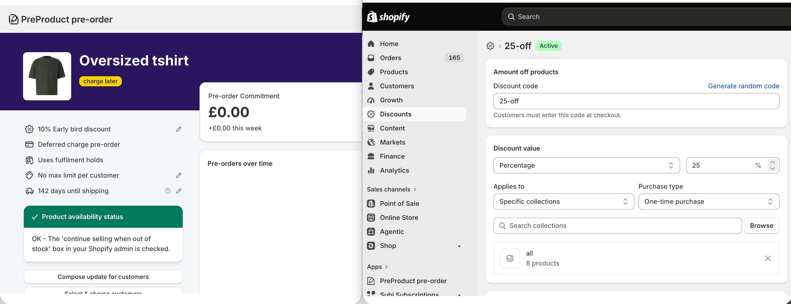This screenshot has height=304, width=791.
Task: Click the Shopify Search bar
Action: [646, 17]
